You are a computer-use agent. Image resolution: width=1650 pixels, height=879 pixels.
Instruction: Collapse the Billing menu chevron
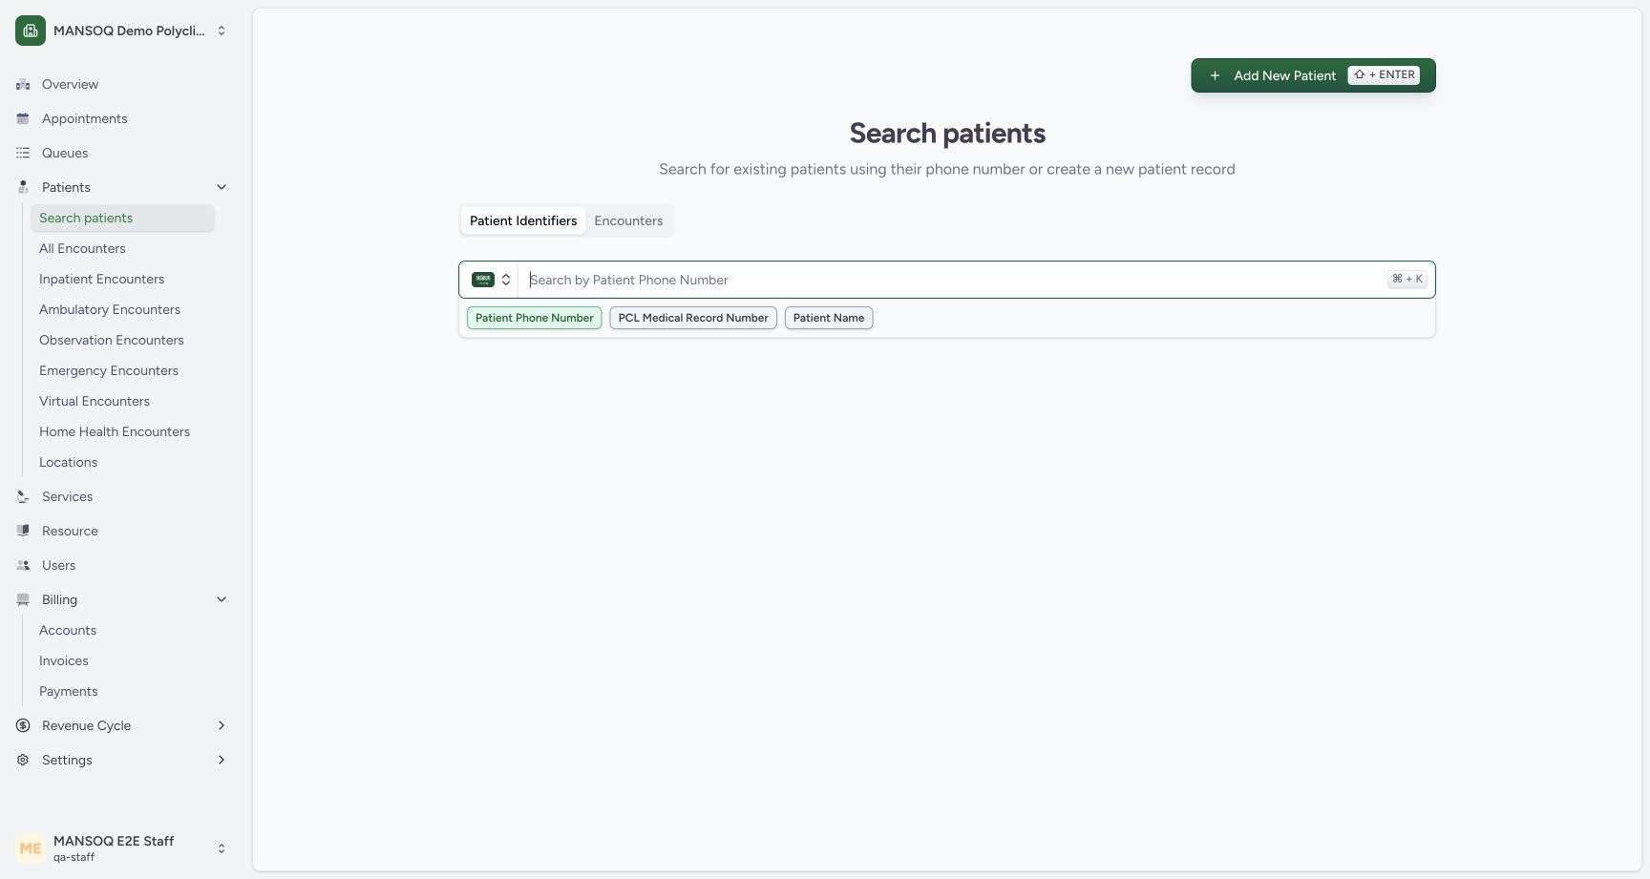pyautogui.click(x=222, y=599)
